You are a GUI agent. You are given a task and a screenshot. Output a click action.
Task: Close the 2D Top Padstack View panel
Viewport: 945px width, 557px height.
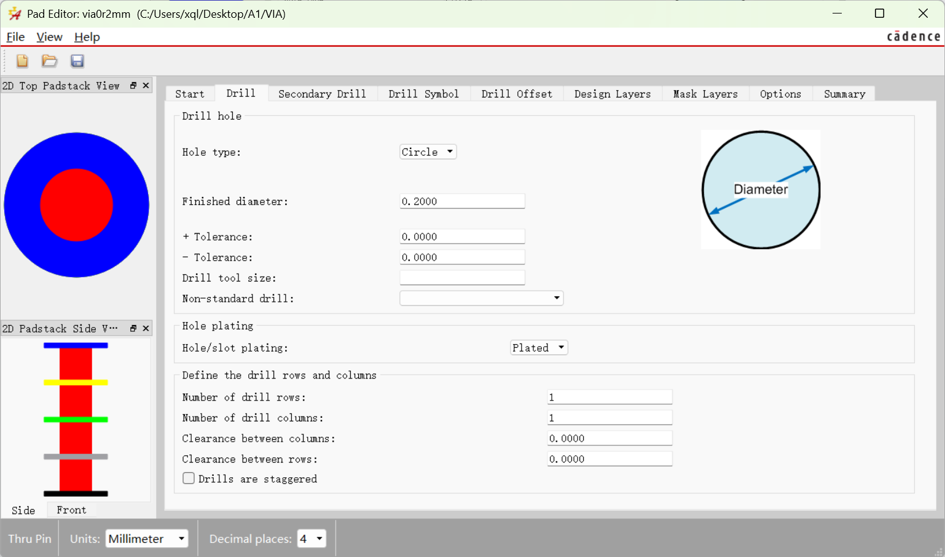146,86
